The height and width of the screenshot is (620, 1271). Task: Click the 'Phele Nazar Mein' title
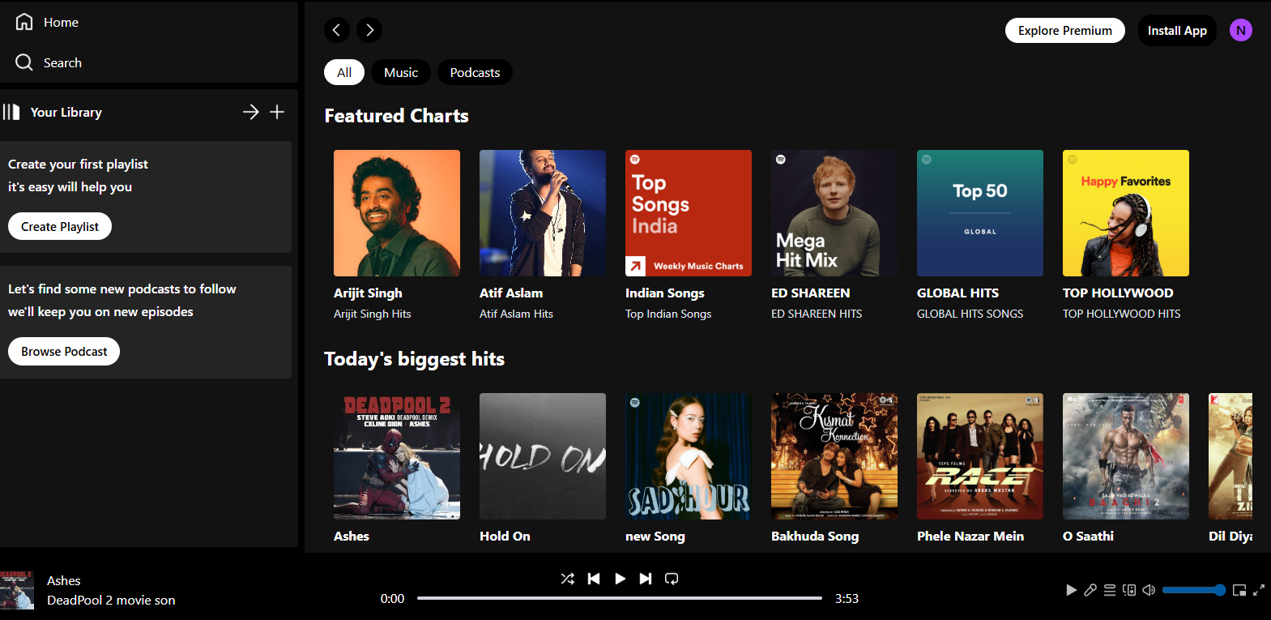970,536
